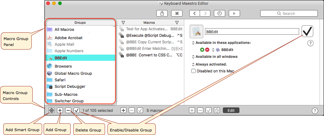Viewport: 324px width, 135px height.
Task: Click the Command-key record toolbar button
Action: click(177, 13)
